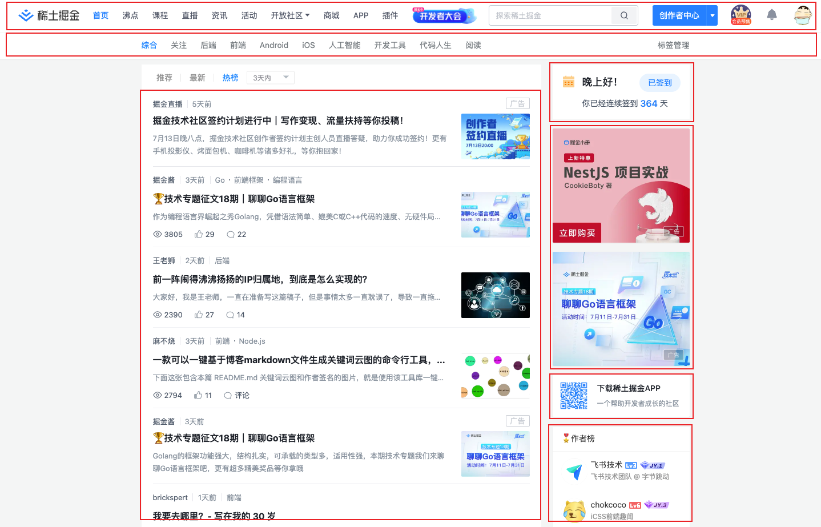Click the VIP 会员预售 badge
This screenshot has height=527, width=821.
coord(741,15)
